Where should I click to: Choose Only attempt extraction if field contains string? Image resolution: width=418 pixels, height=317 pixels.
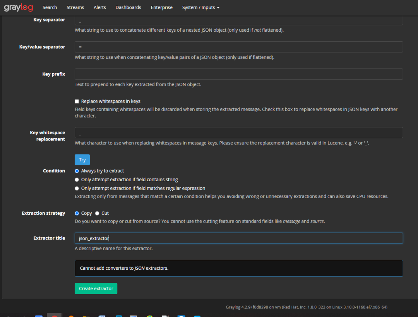click(x=77, y=180)
